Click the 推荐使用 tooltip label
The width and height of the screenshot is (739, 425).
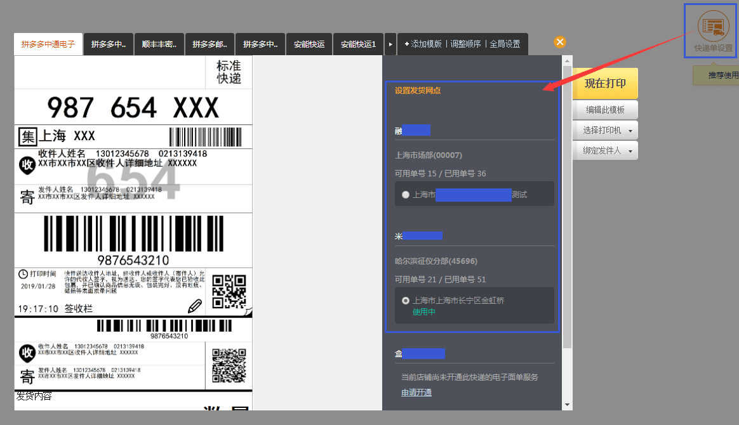[724, 75]
